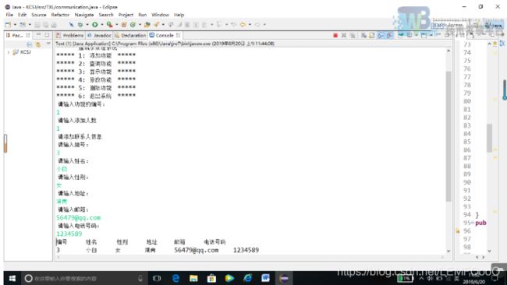
Task: Toggle Link with Editor in Package Explorer
Action: click(38, 44)
